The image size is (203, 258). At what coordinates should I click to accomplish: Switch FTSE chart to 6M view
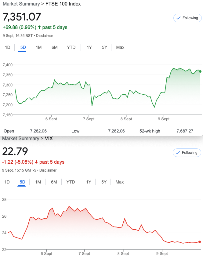click(54, 47)
